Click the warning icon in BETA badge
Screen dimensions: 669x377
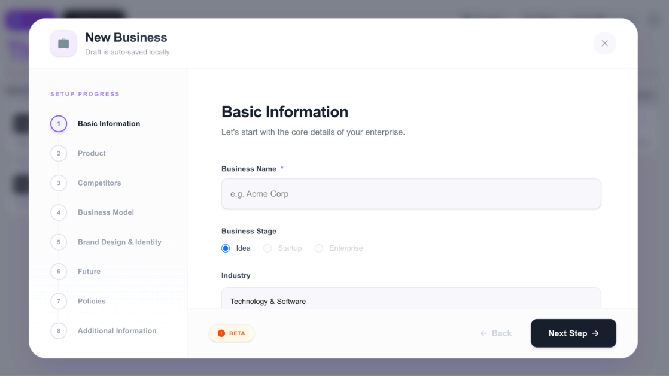(221, 333)
